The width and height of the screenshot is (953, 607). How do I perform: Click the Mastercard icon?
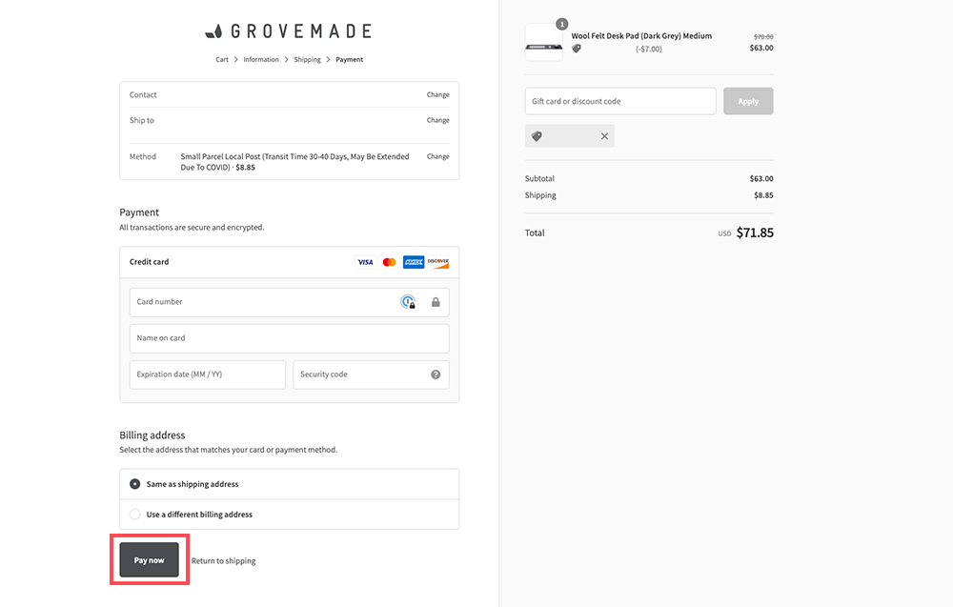click(389, 262)
